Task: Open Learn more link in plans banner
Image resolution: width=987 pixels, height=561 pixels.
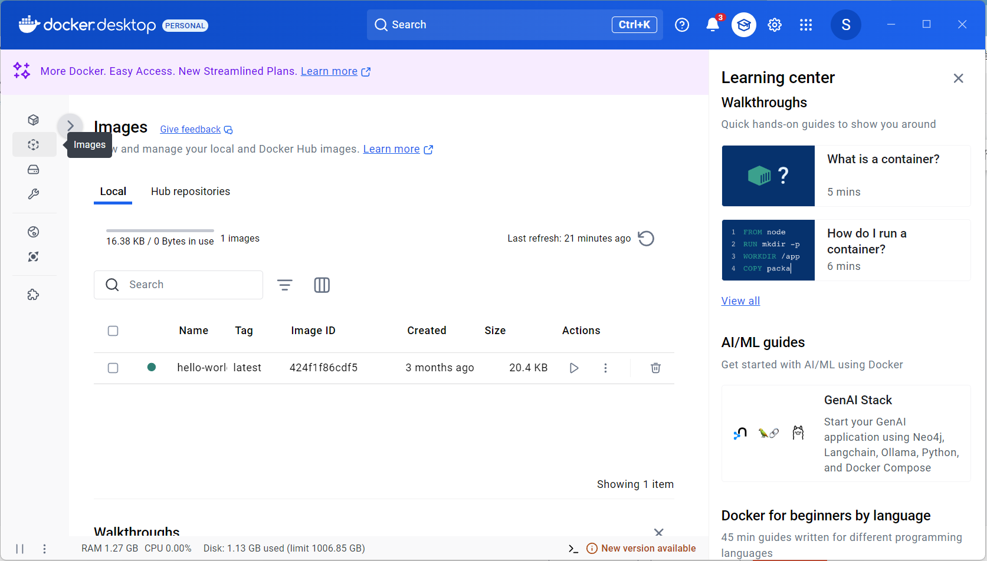Action: point(336,71)
